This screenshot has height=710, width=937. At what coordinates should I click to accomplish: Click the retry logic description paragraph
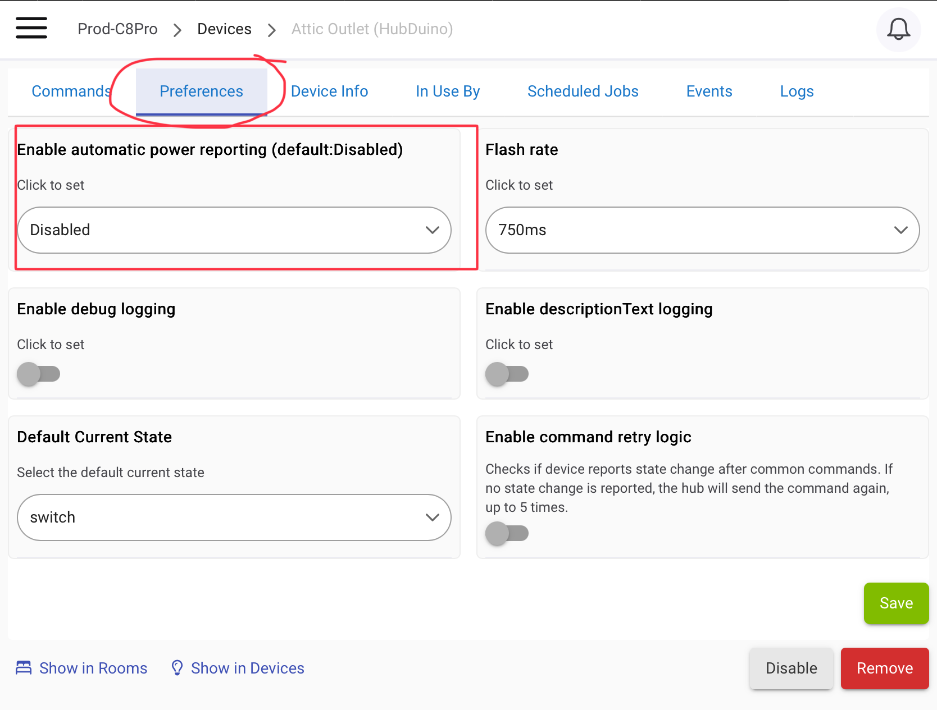pos(689,488)
